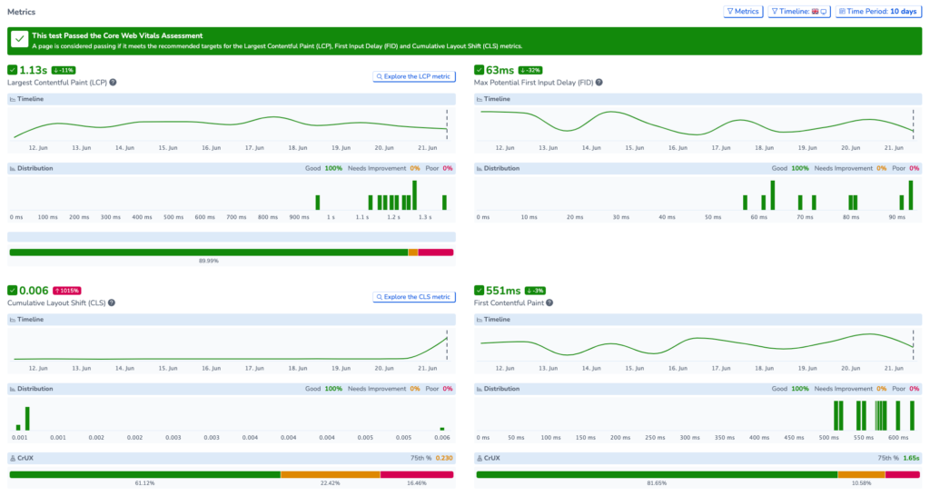Screen dimensions: 930x496
Task: Click Explore the LCP metric
Action: pyautogui.click(x=414, y=76)
